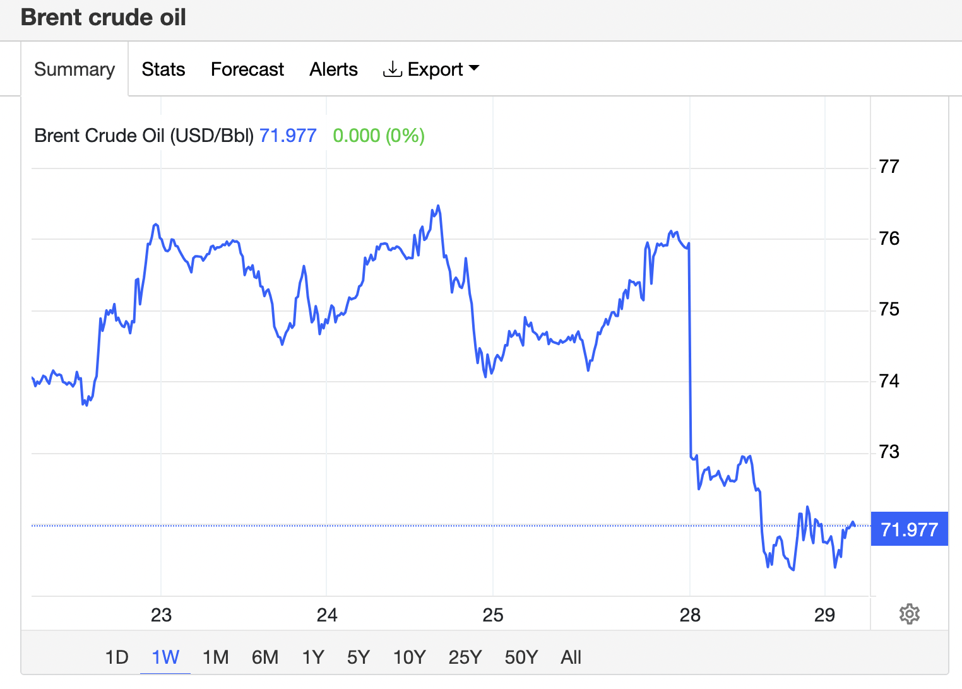Click the 77 price axis label
The height and width of the screenshot is (689, 962).
click(x=889, y=167)
